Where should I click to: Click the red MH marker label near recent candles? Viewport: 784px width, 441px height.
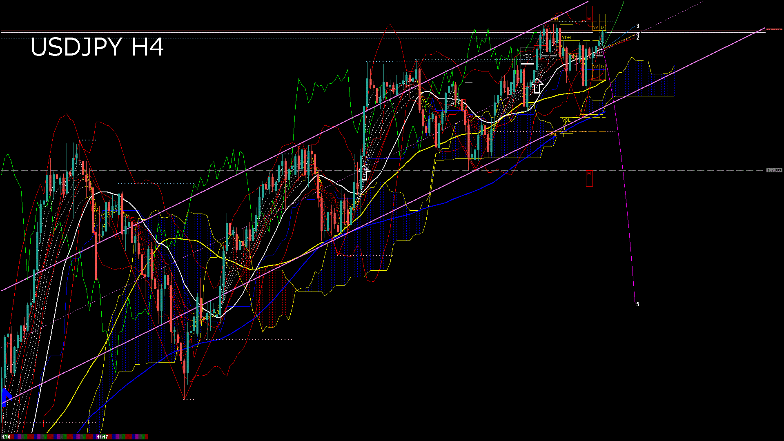tap(541, 58)
